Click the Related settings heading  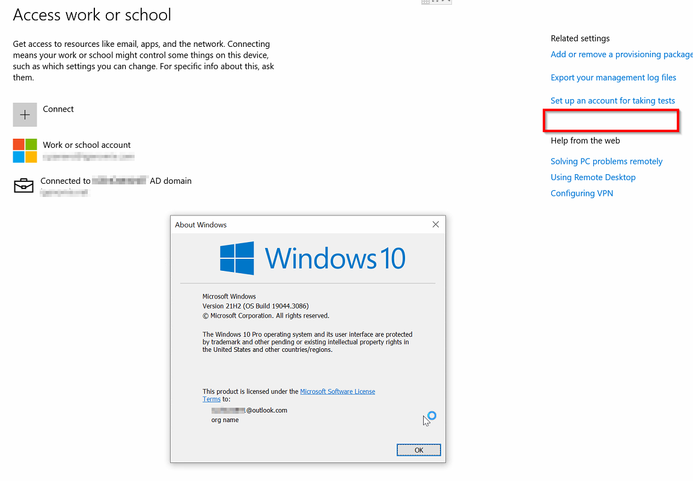[x=580, y=38]
